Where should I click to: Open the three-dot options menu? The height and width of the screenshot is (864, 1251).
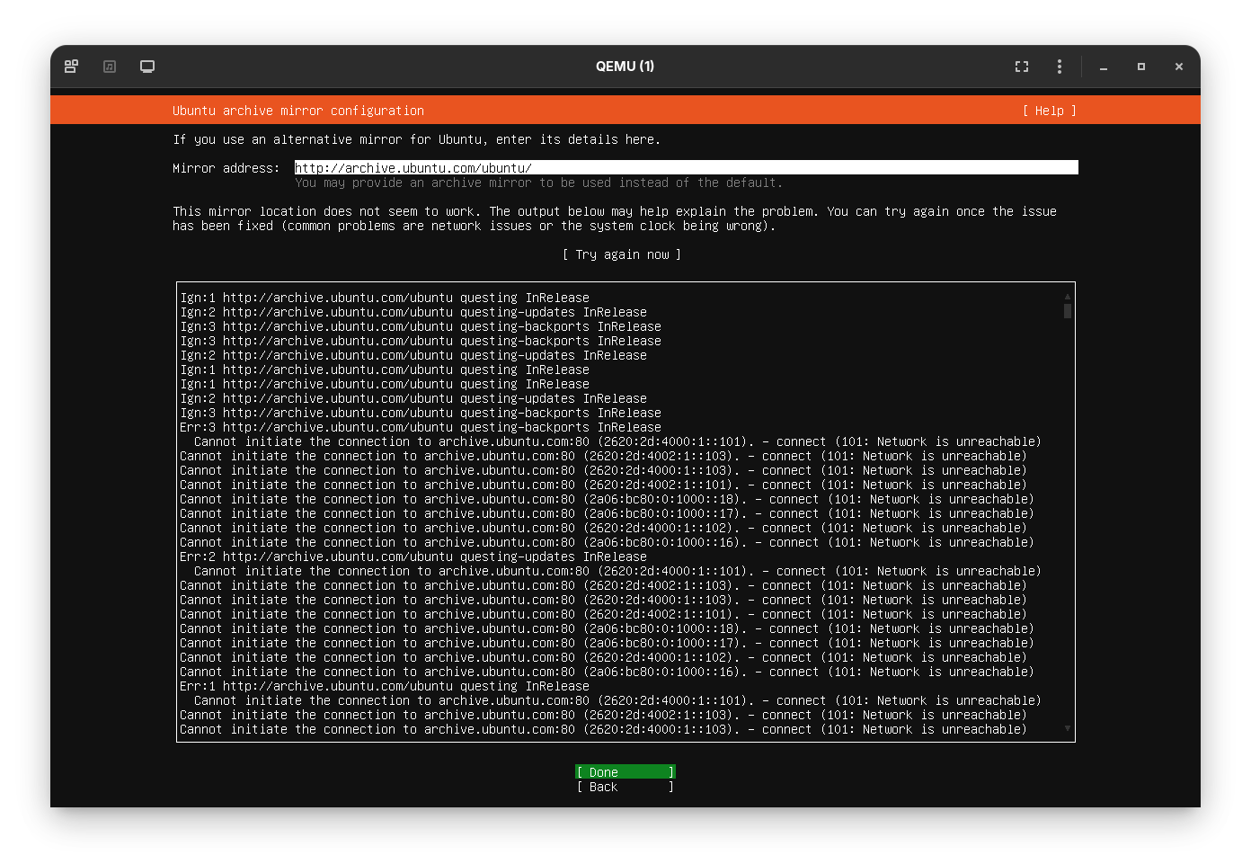pyautogui.click(x=1059, y=67)
